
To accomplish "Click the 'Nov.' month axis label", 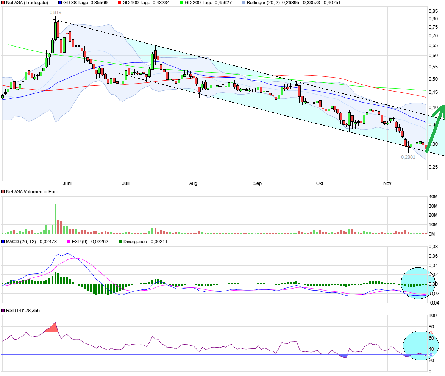I will click(388, 183).
